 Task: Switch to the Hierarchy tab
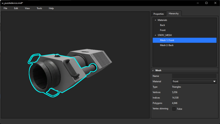click(x=174, y=14)
